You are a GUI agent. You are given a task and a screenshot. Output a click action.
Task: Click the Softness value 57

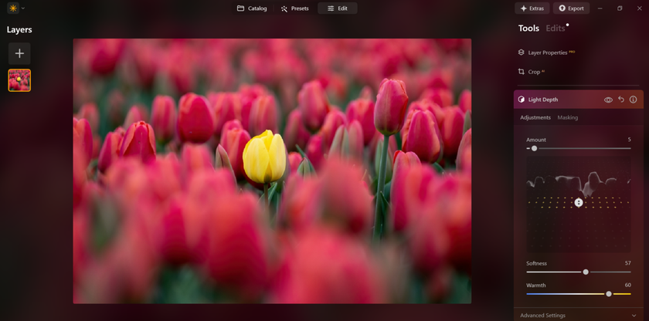point(628,263)
